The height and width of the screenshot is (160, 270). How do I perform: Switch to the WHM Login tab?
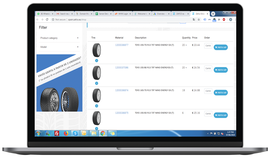pos(122,14)
